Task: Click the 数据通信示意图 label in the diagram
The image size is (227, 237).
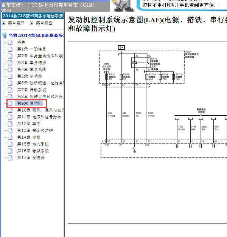Action: point(201,111)
